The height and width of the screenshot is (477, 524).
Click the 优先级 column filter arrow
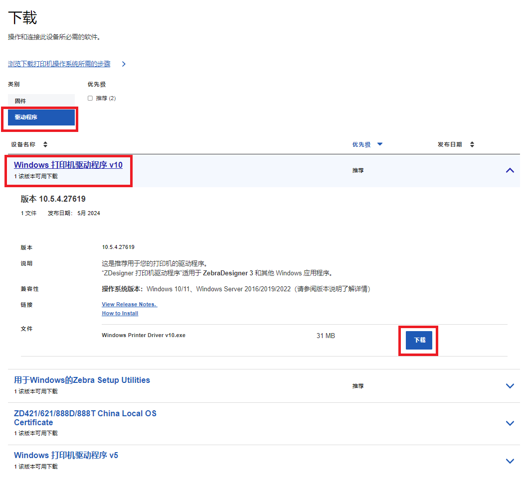click(x=379, y=144)
